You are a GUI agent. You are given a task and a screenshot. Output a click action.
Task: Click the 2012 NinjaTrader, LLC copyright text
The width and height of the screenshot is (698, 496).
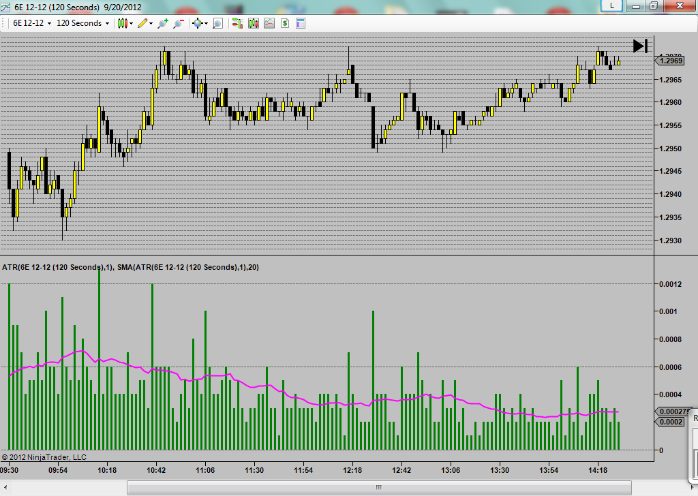(x=44, y=457)
